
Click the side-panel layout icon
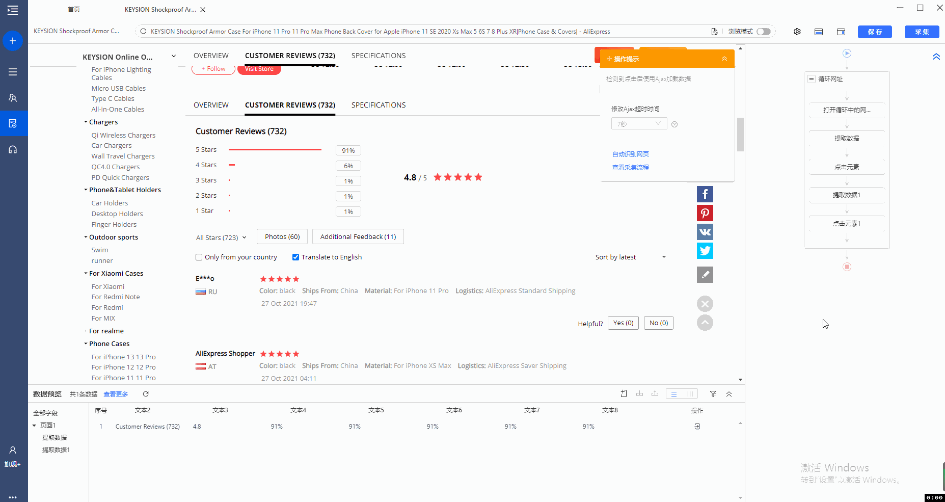click(x=841, y=32)
